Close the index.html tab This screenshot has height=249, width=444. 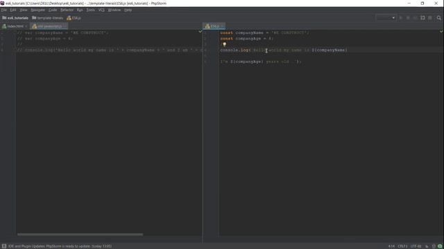[x=26, y=26]
